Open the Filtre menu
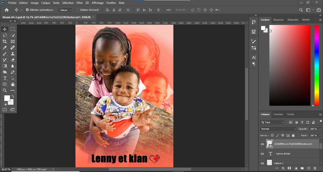 pos(79,3)
